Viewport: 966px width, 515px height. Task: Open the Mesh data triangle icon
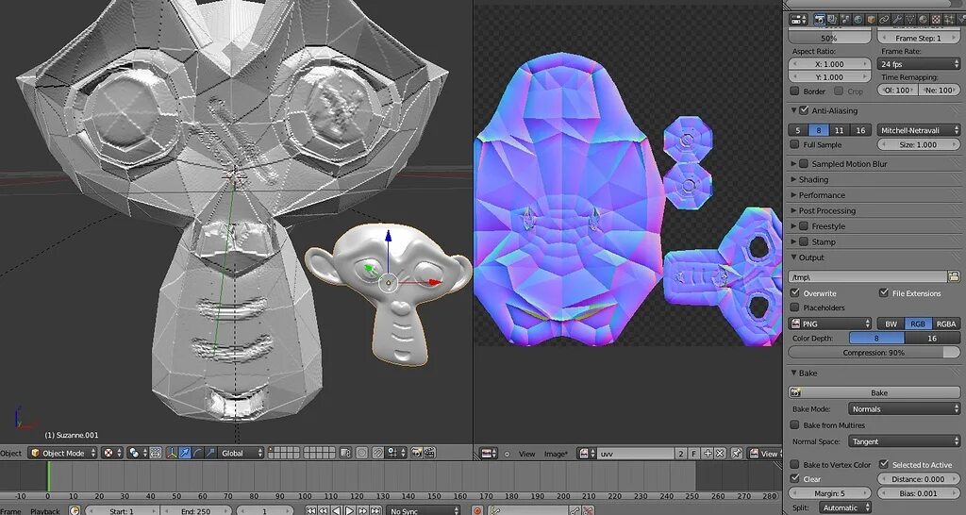click(x=910, y=20)
